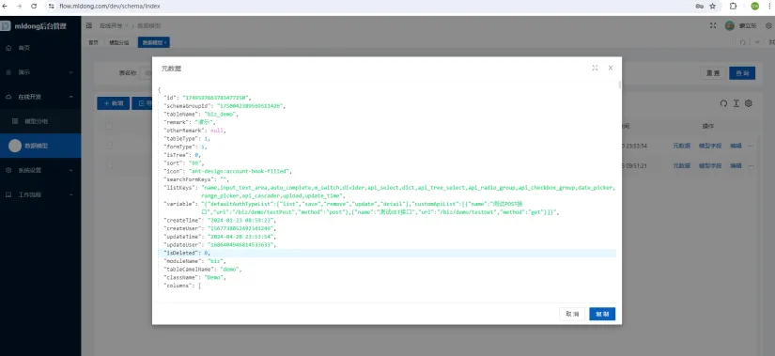Open more actions for the 09:51:21 row
The width and height of the screenshot is (775, 356).
coord(751,165)
